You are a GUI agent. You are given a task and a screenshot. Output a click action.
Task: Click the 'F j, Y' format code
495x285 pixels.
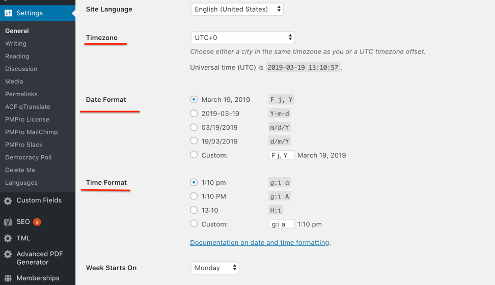point(282,100)
